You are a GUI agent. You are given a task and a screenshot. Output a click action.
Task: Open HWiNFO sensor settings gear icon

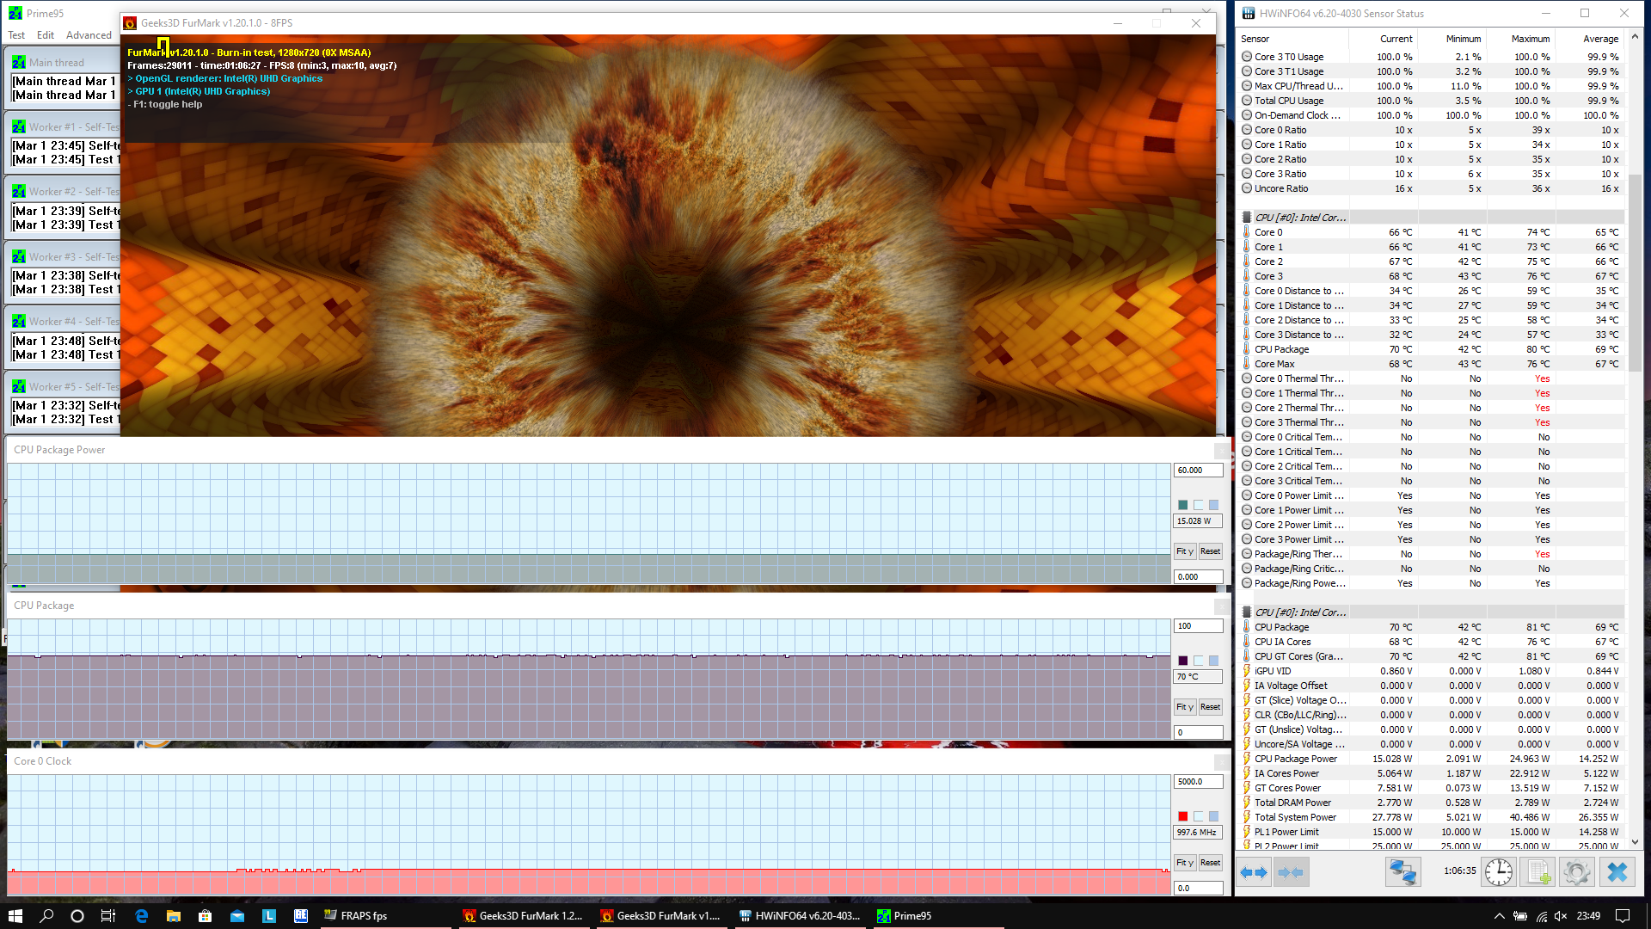pos(1577,872)
